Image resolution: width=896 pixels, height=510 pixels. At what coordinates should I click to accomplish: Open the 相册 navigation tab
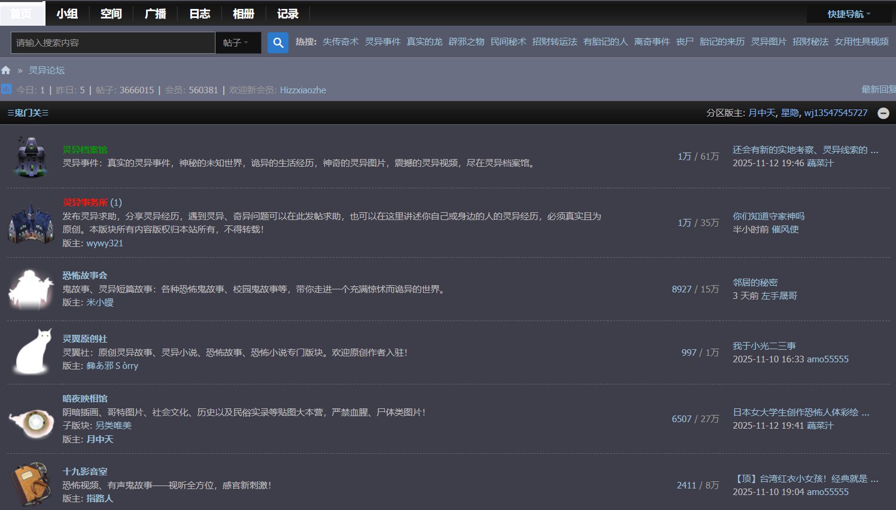click(x=244, y=13)
